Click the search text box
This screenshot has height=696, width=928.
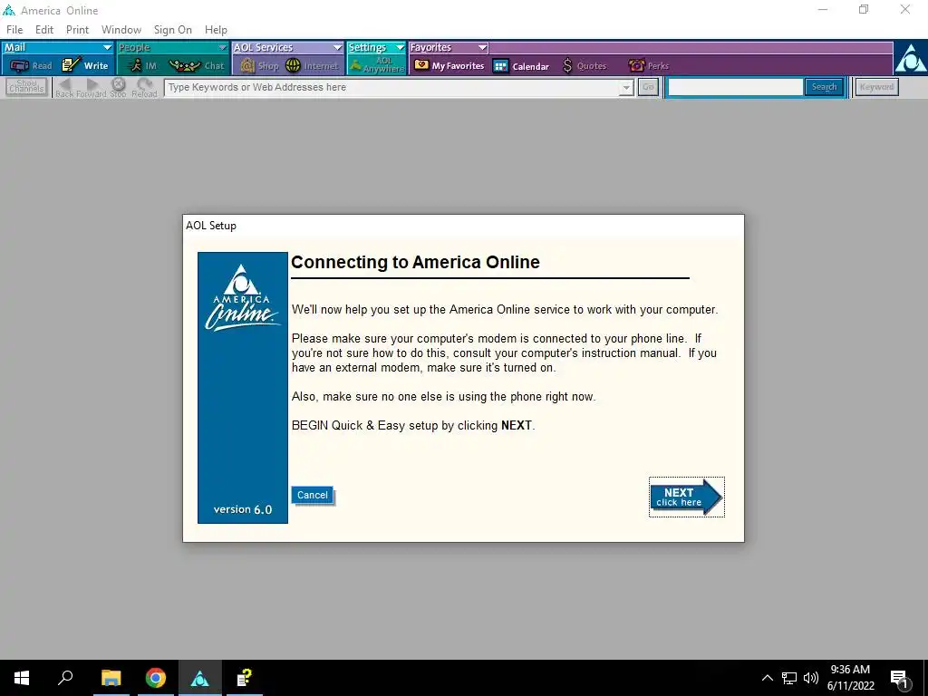pyautogui.click(x=736, y=87)
